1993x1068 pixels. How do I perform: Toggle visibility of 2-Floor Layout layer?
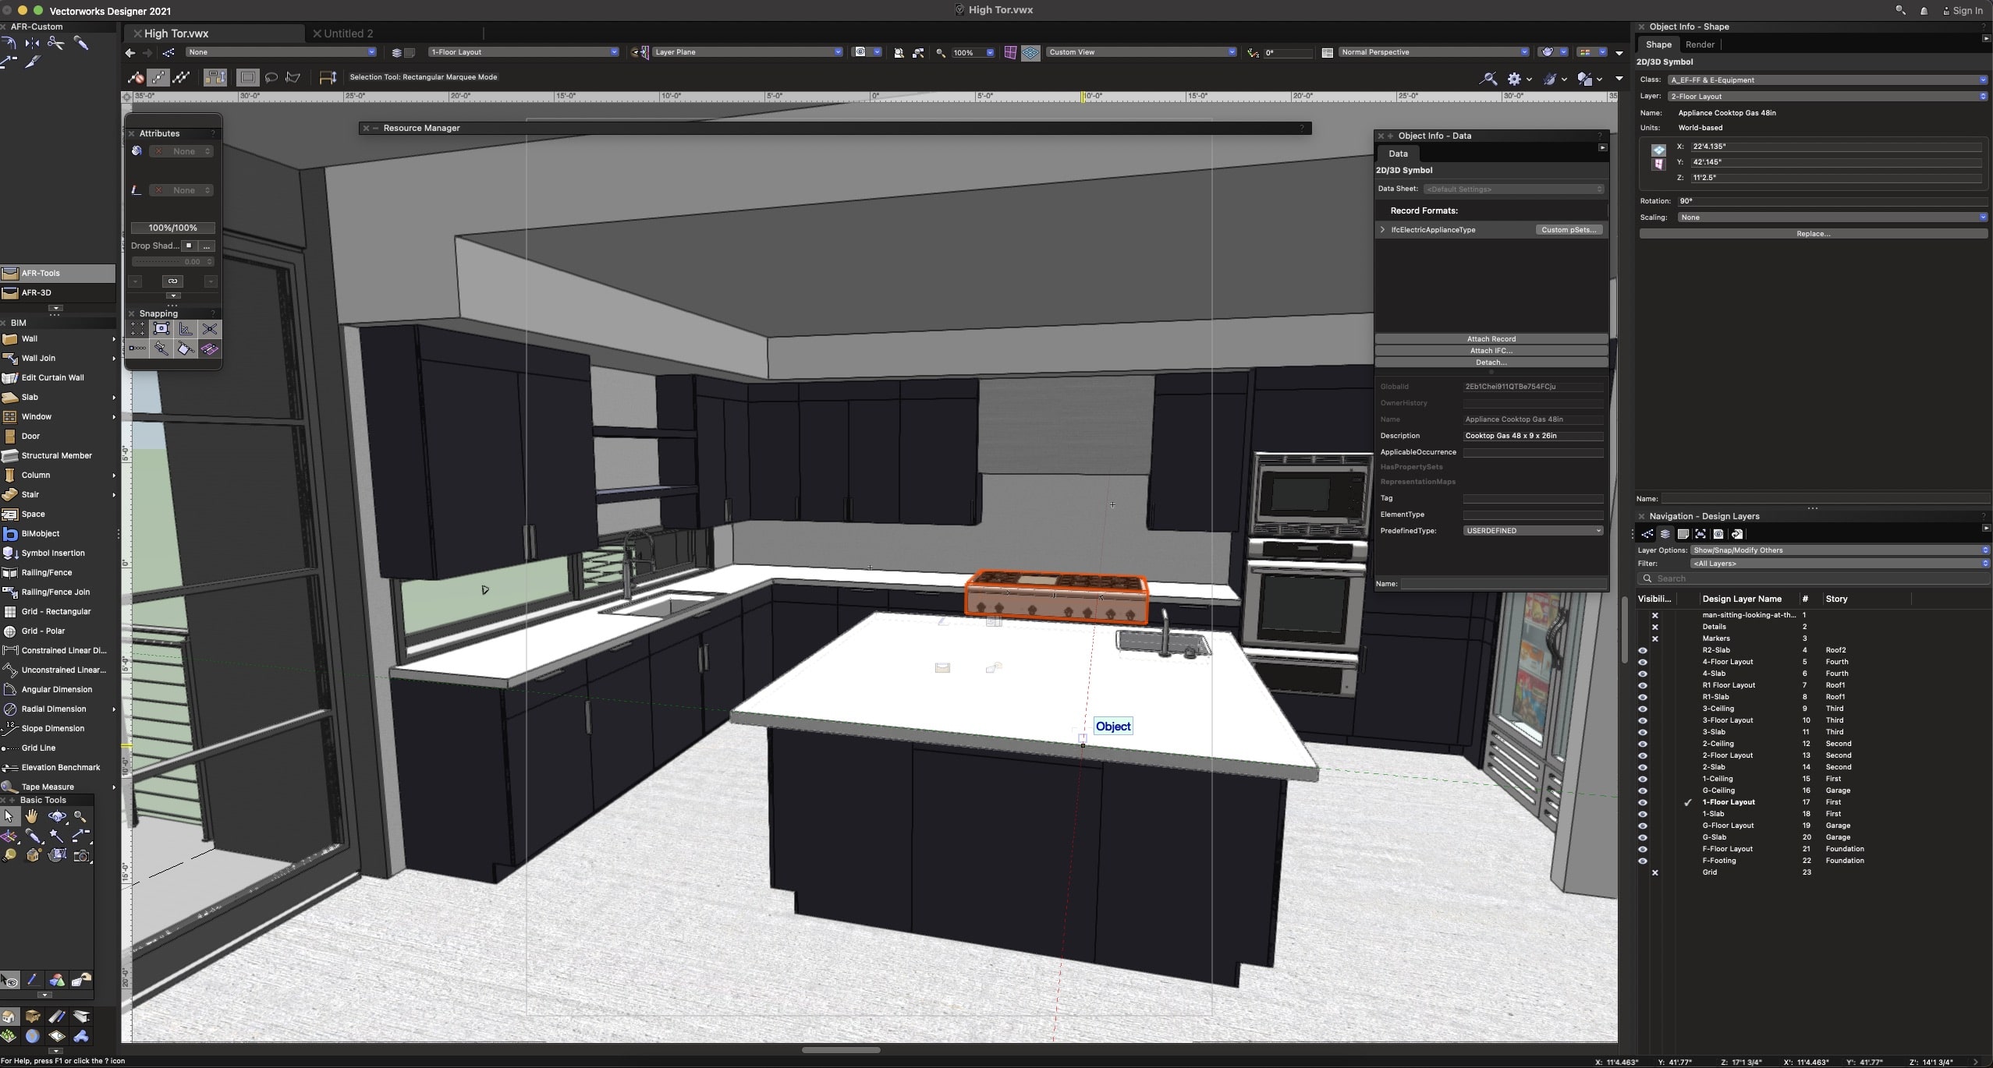[x=1643, y=755]
